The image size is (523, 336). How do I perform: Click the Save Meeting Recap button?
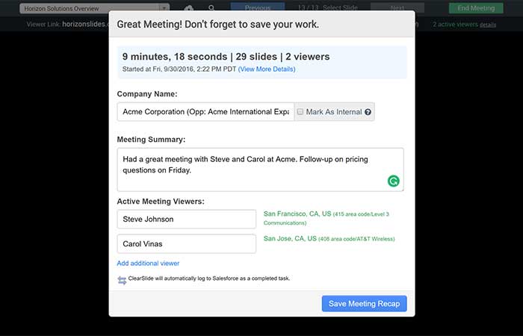[x=365, y=304]
